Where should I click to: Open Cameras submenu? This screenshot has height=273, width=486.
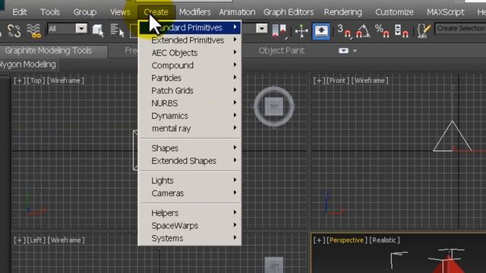[x=190, y=193]
